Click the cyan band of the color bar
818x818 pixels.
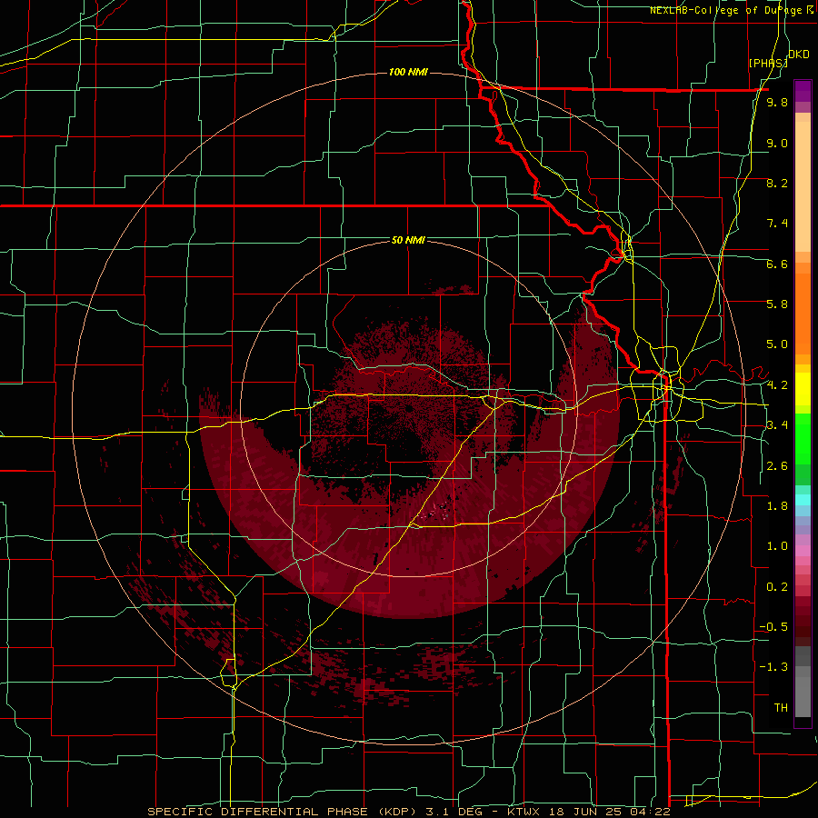coord(803,499)
